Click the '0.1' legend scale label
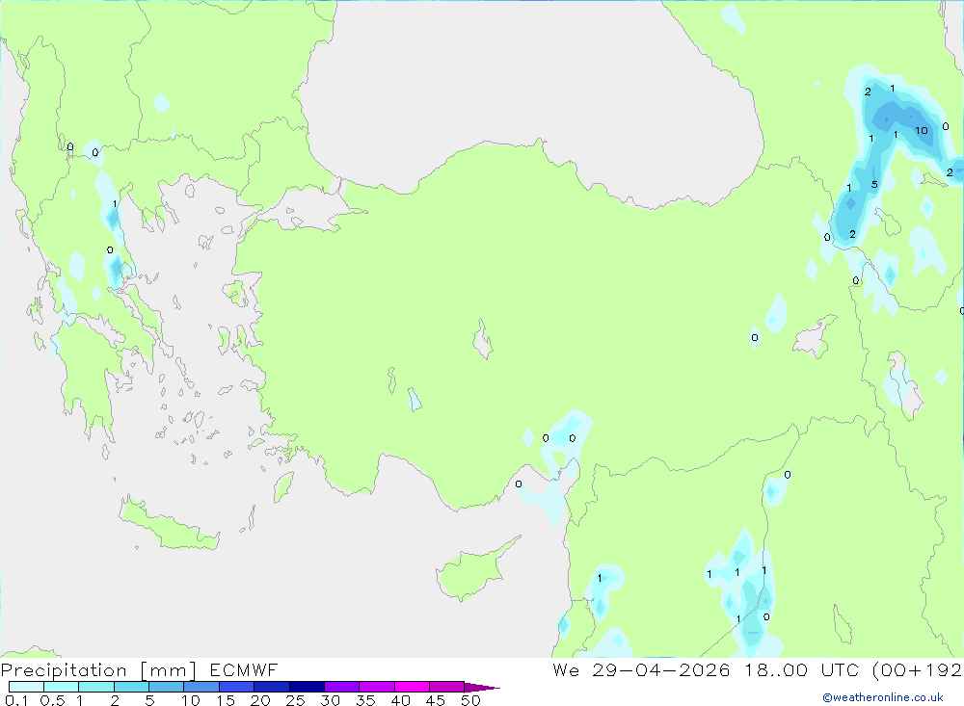 16,700
